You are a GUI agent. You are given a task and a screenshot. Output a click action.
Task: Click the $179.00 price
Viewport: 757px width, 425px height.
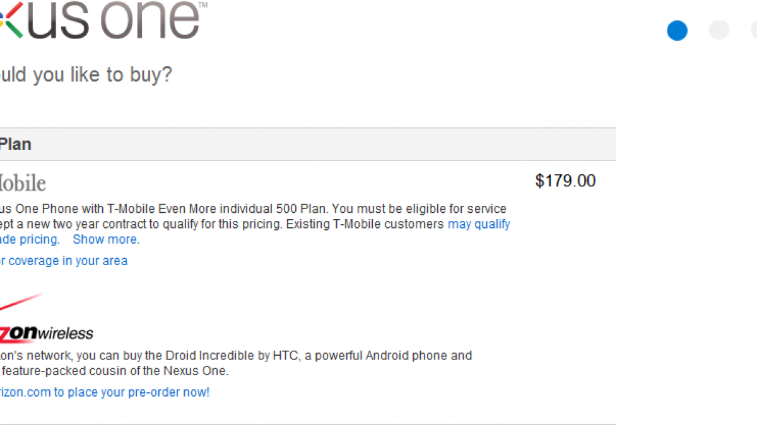tap(565, 181)
